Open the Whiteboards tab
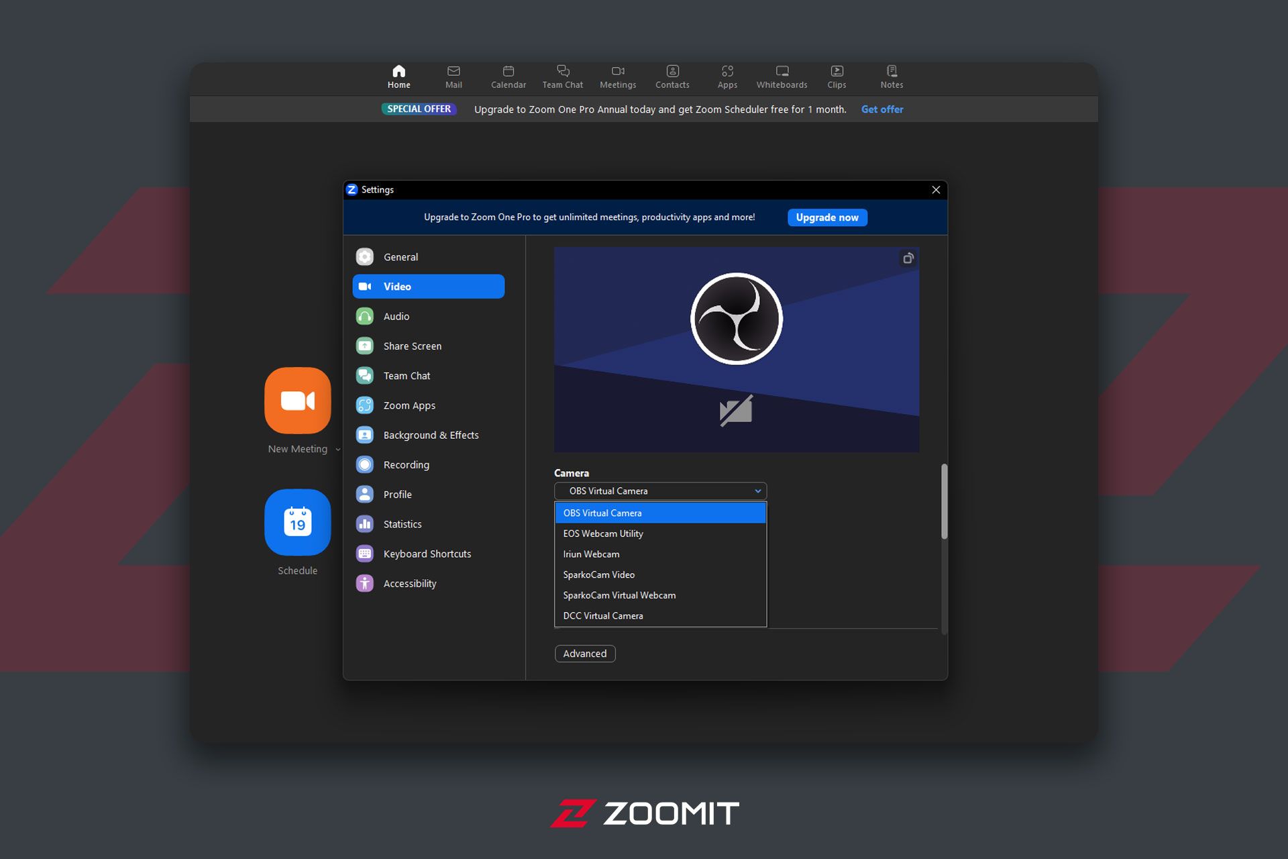 pos(782,77)
